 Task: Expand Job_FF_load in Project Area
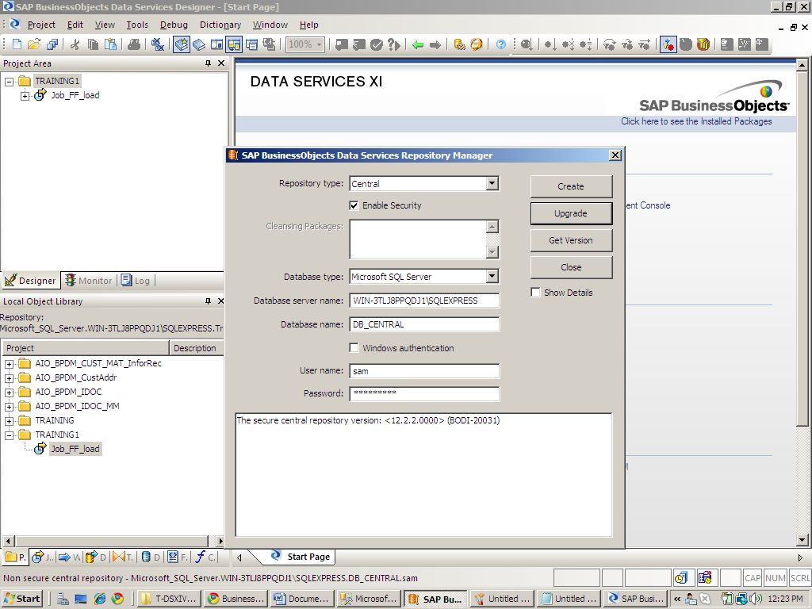(x=25, y=96)
